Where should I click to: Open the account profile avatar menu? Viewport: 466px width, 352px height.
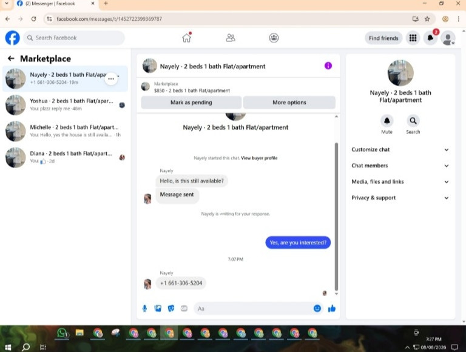[x=448, y=38]
